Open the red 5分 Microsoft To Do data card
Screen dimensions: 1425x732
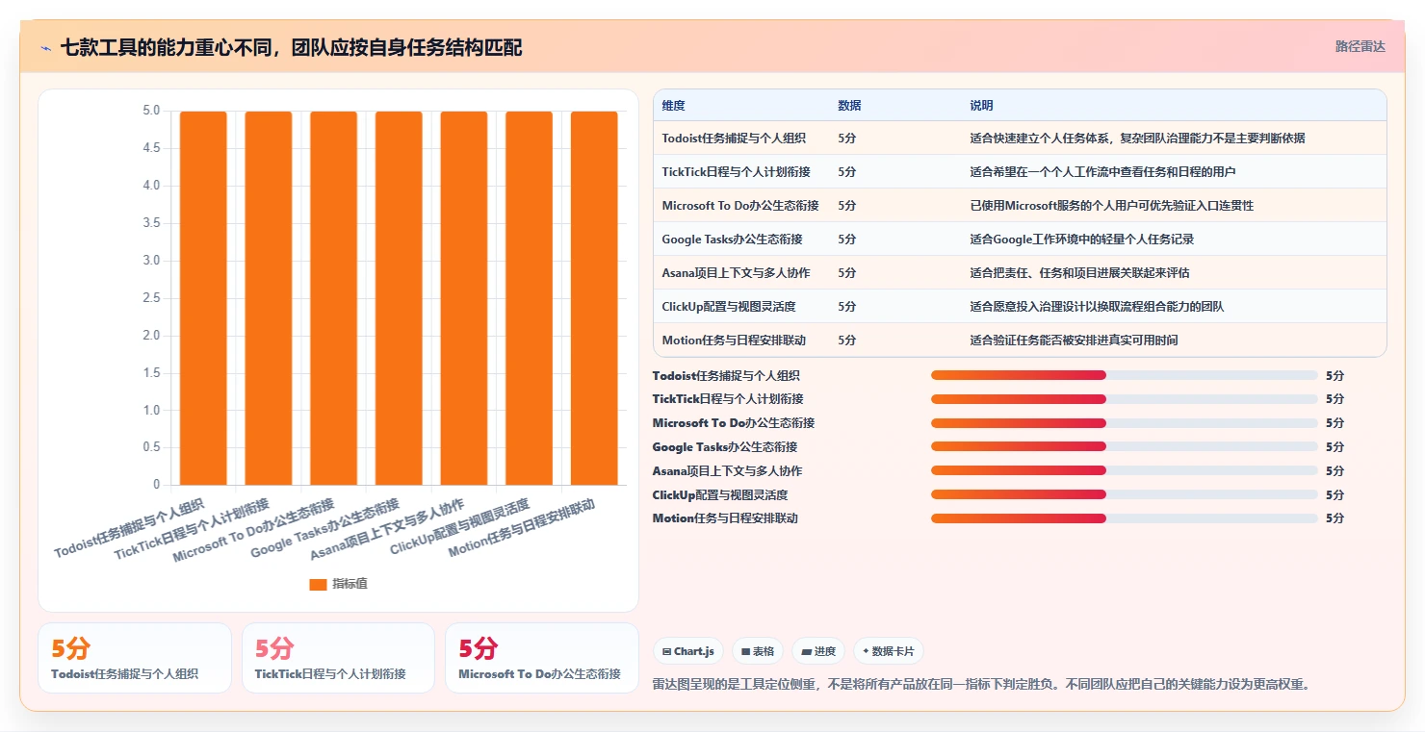(542, 658)
